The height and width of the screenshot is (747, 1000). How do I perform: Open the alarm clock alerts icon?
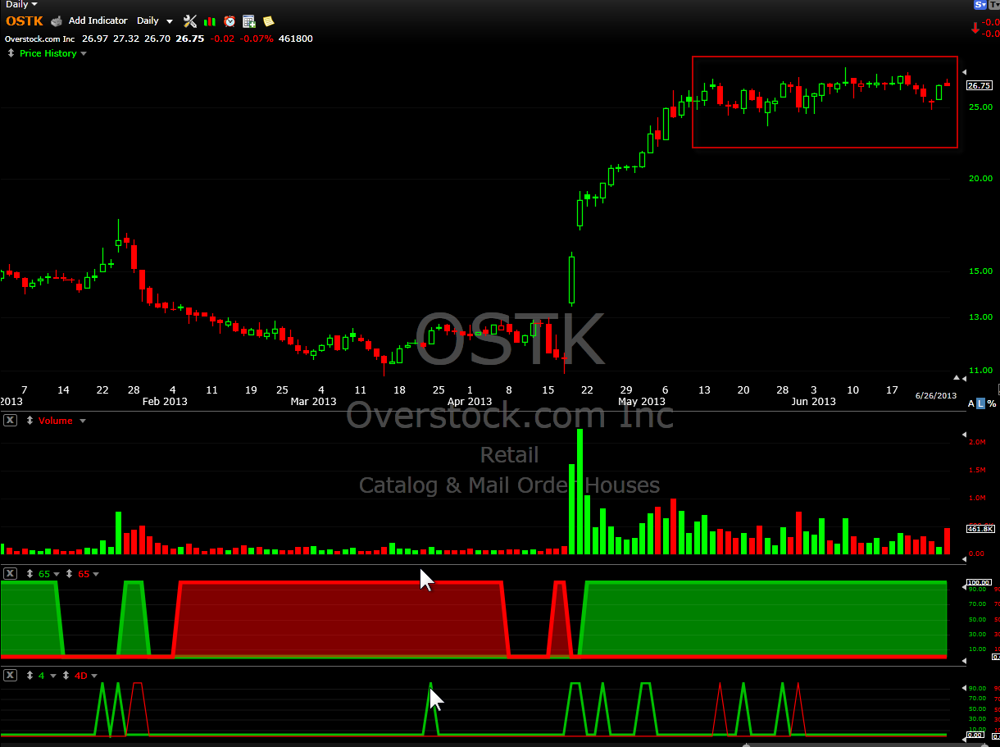coord(230,21)
